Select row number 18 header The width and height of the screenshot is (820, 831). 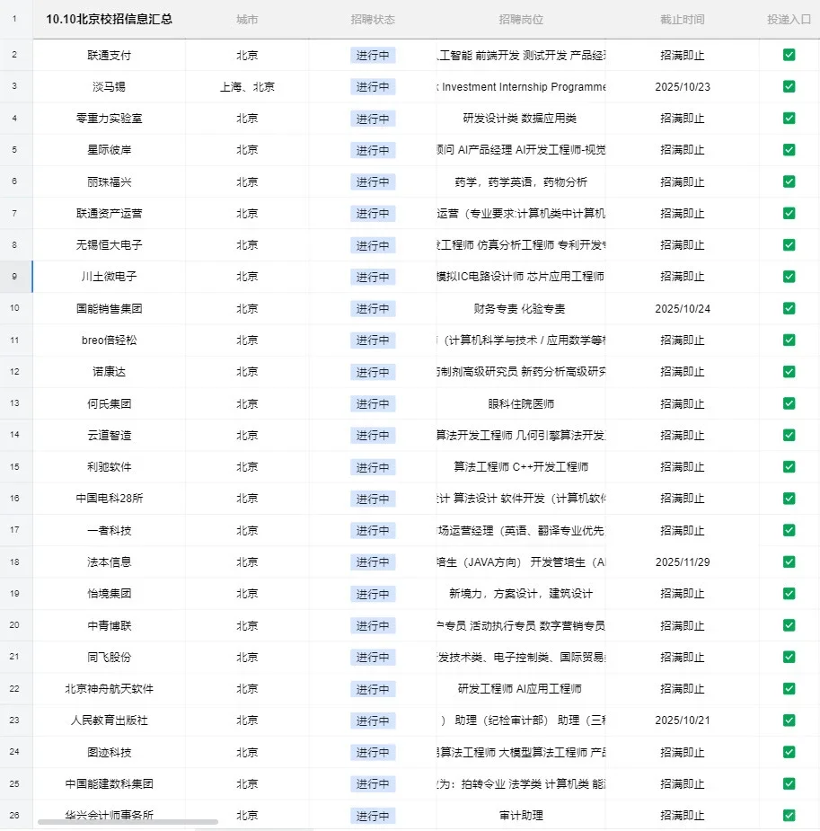pos(14,561)
